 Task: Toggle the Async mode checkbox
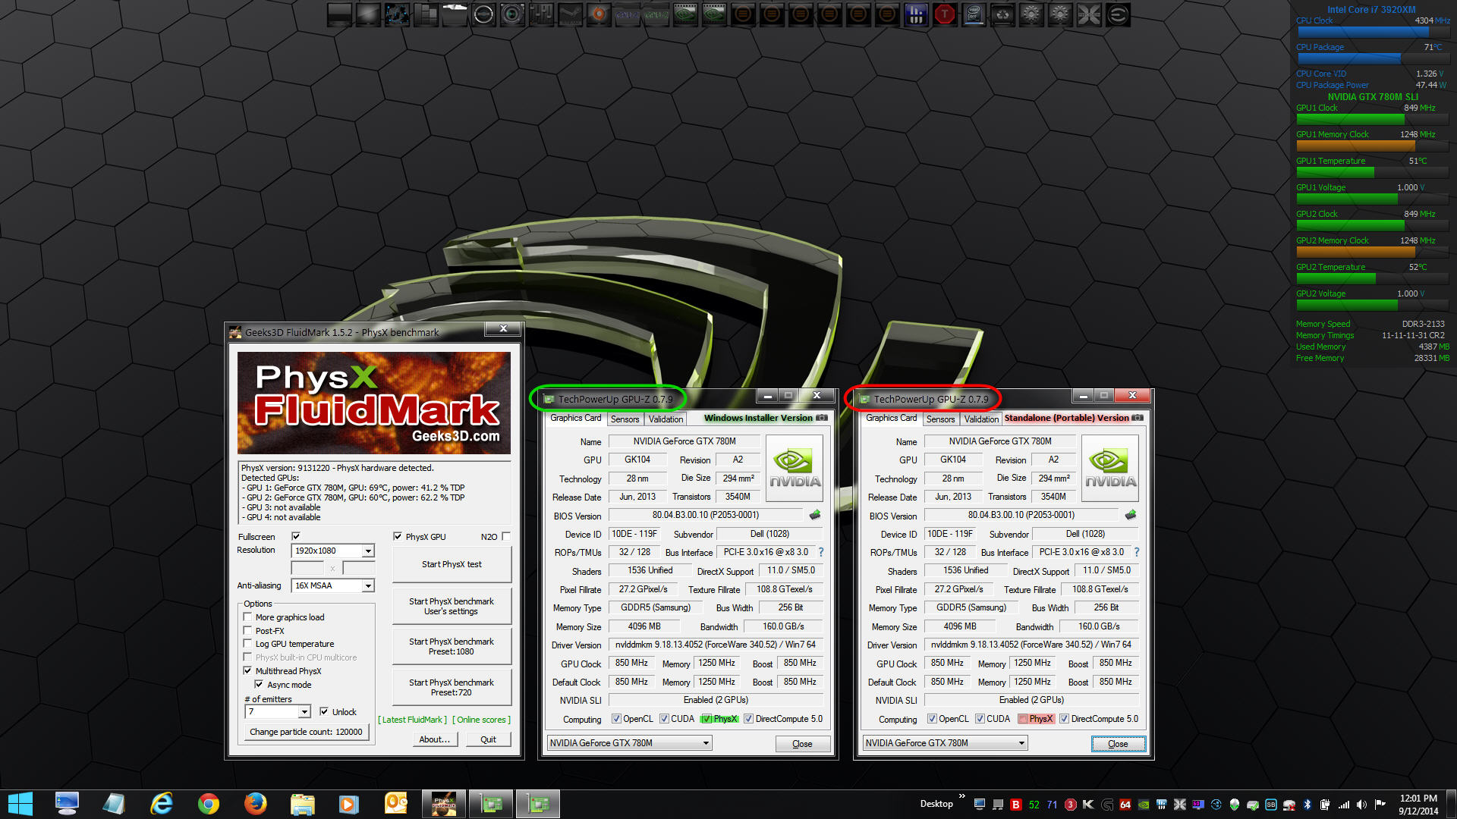[260, 685]
